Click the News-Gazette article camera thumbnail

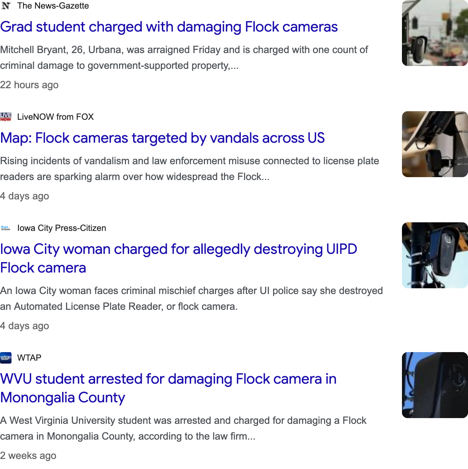click(435, 33)
